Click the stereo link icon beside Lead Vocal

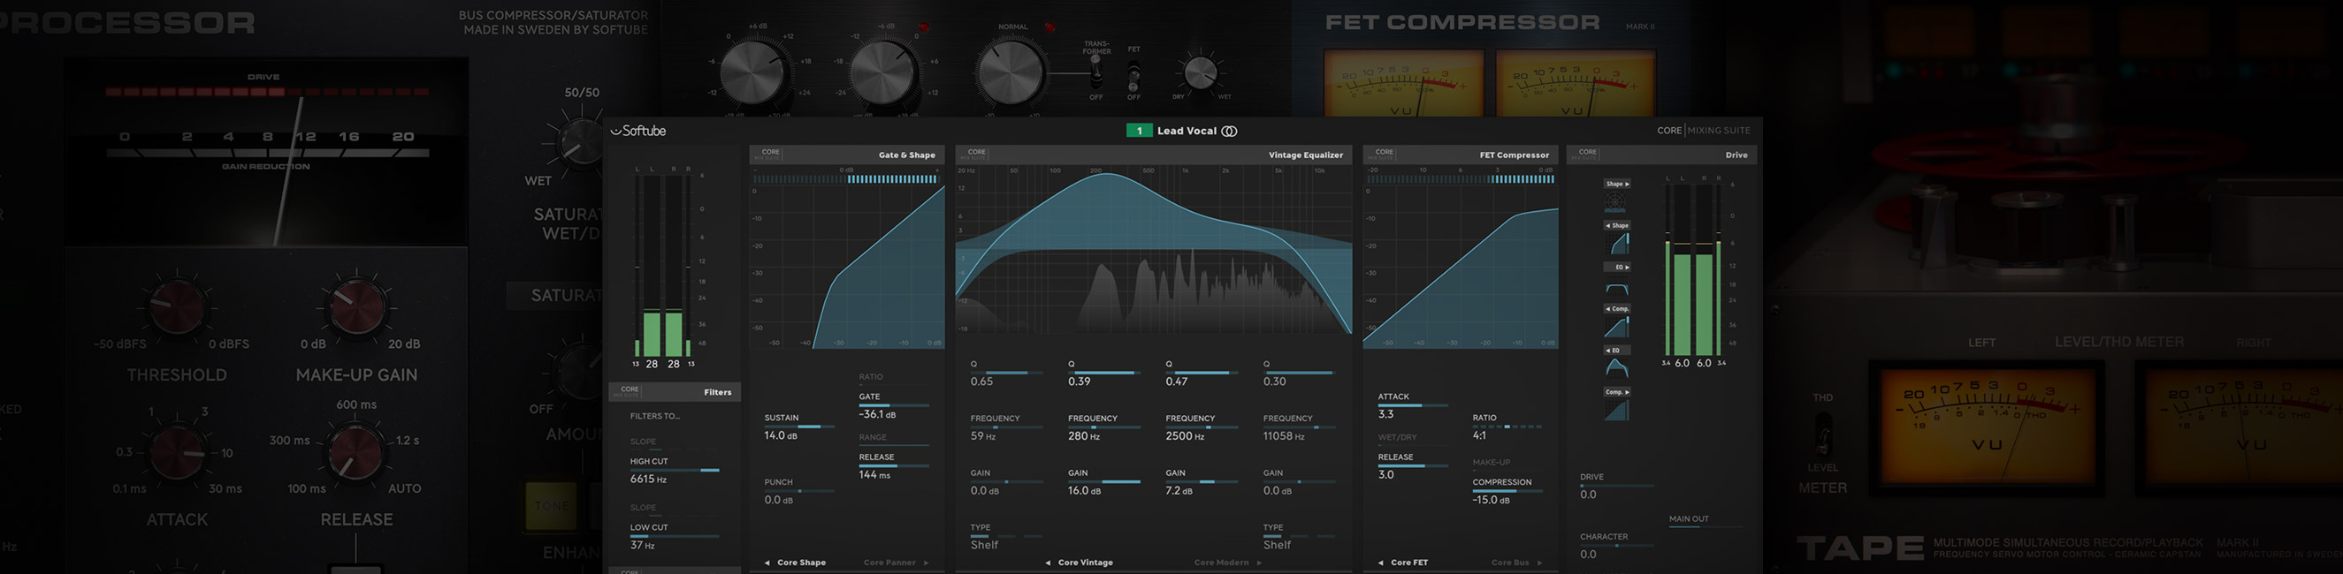tap(1229, 131)
